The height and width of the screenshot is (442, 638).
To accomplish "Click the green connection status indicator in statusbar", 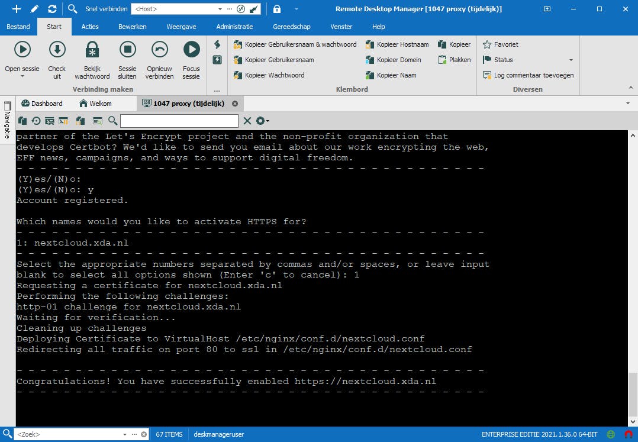I will 610,434.
